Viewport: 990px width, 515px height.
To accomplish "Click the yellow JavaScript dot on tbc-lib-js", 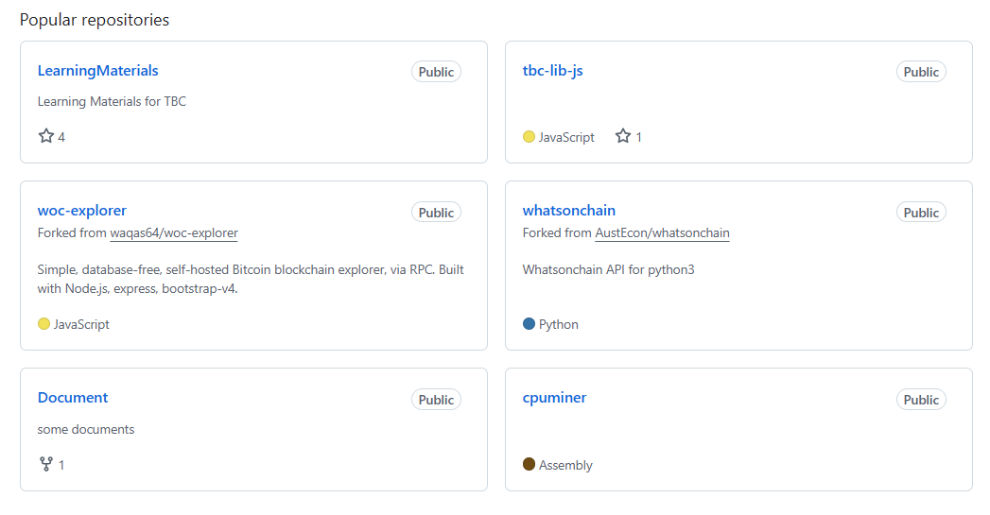I will point(530,136).
